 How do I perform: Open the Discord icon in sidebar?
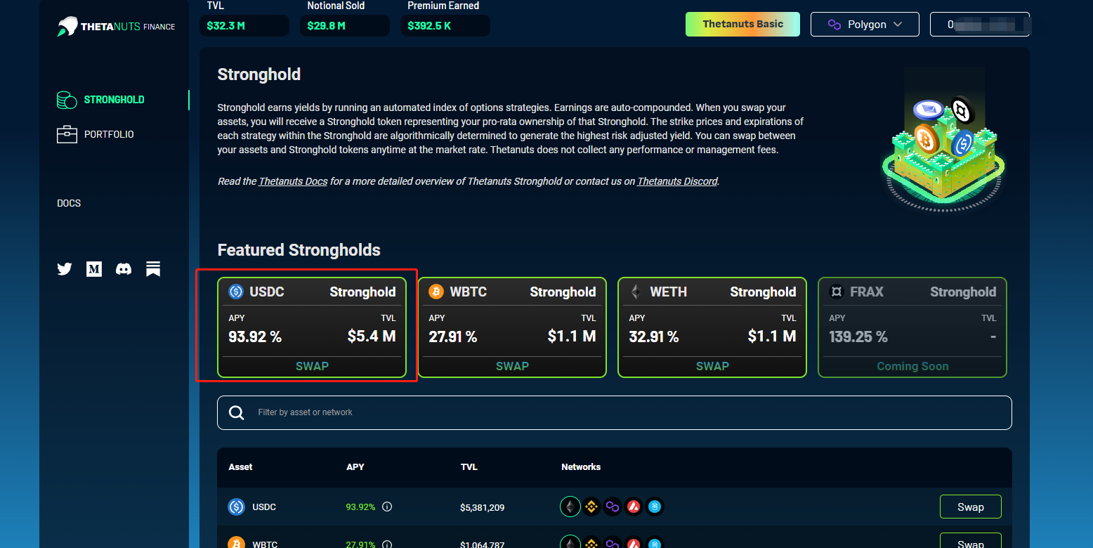124,268
